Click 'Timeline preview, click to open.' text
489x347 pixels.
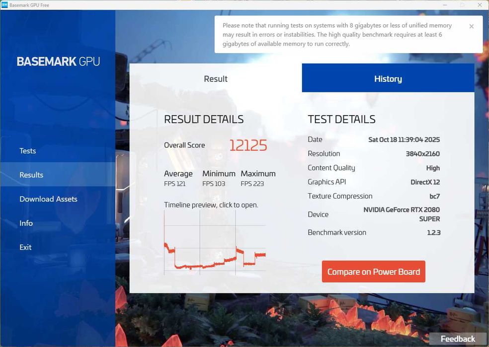211,205
